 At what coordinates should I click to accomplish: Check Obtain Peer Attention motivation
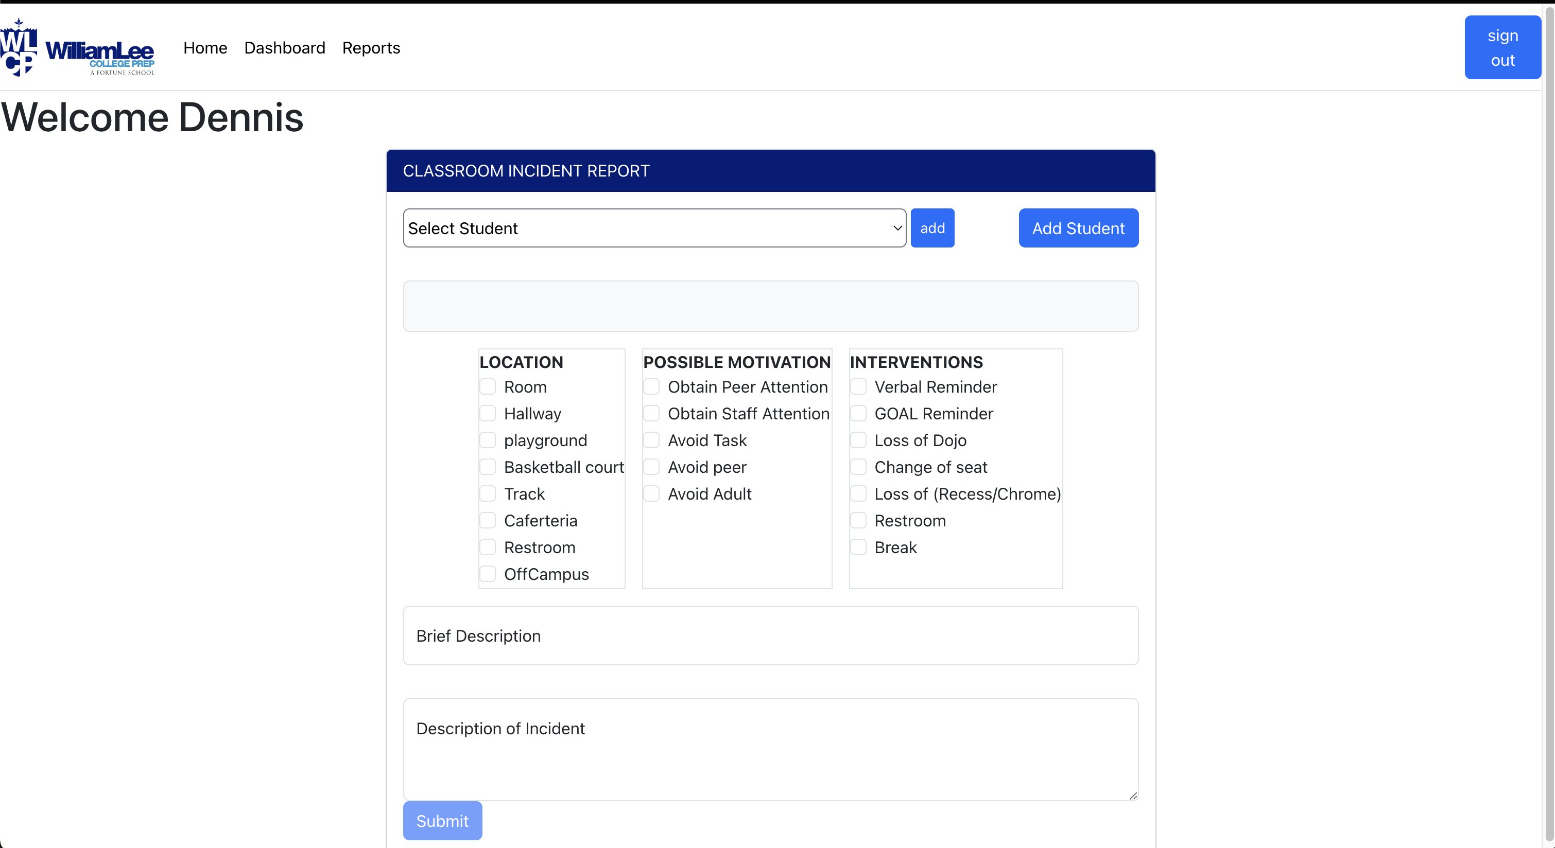point(651,386)
